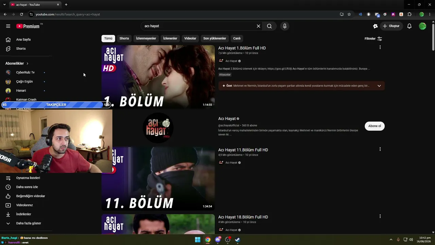Screen dimensions: 435x245
Task: Go back with the browser back arrow
Action: [x=5, y=14]
